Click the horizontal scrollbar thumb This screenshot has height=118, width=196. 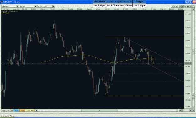point(99,111)
